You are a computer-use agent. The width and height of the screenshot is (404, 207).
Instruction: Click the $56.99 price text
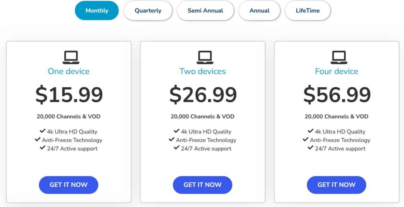tap(337, 95)
